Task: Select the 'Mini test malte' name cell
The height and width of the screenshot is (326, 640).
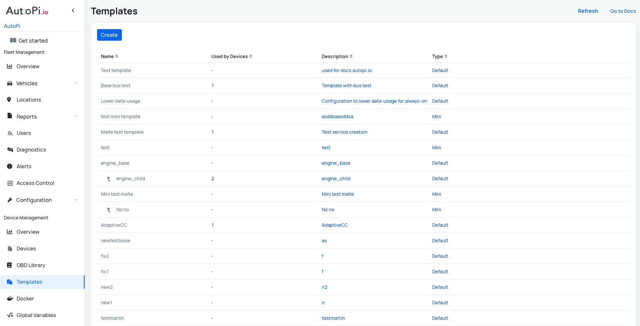Action: pyautogui.click(x=117, y=194)
